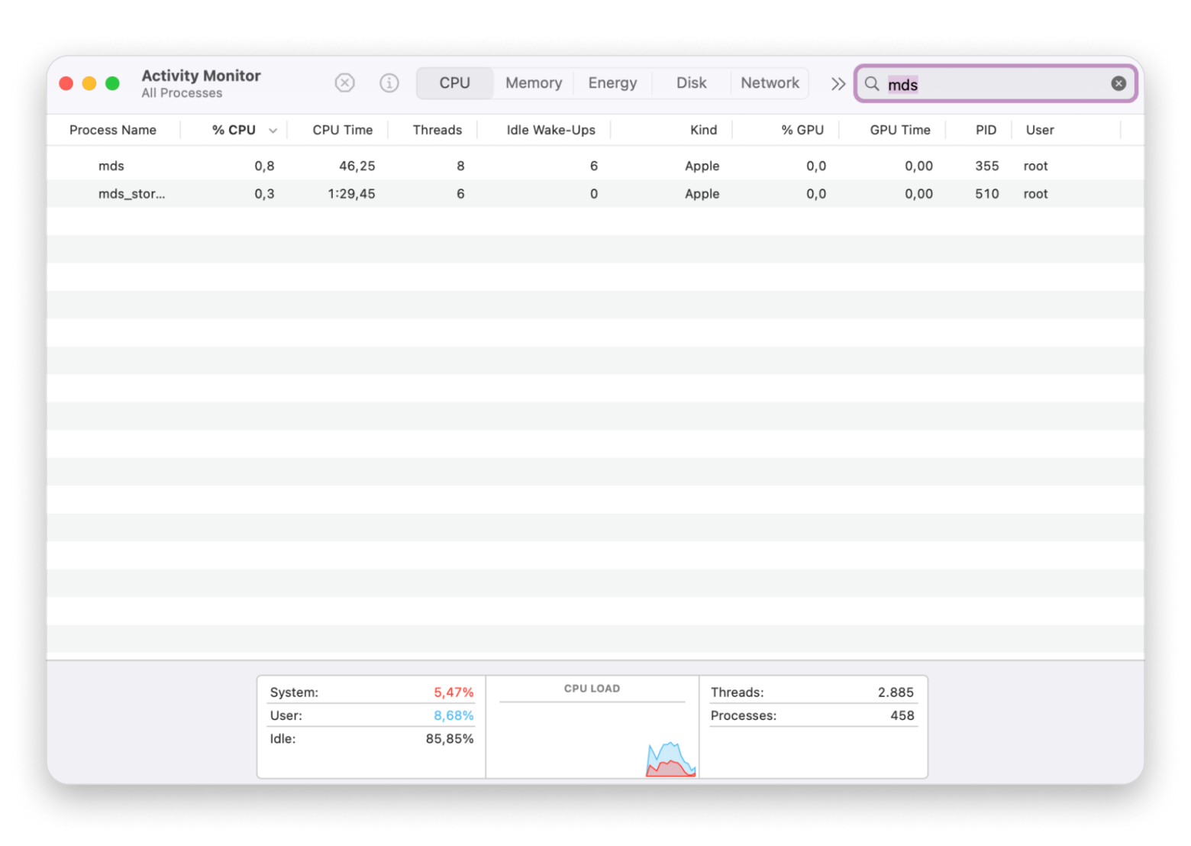Sort processes by Threads column
1191x846 pixels.
pyautogui.click(x=437, y=130)
